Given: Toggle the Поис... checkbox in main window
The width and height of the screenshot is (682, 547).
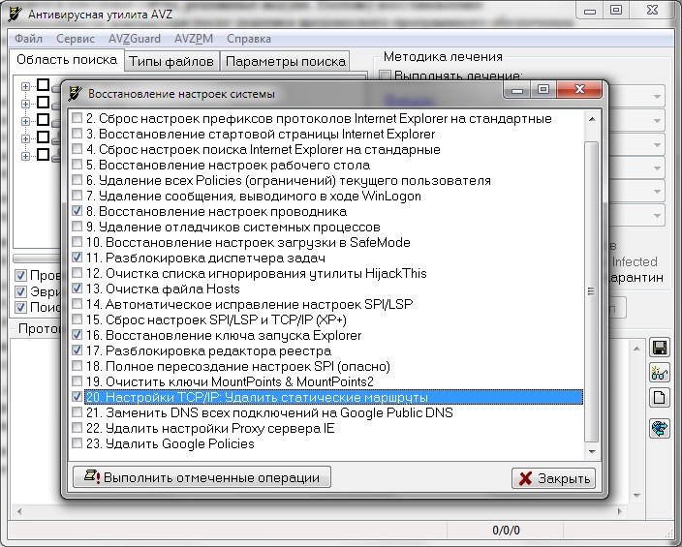Looking at the screenshot, I should click(20, 308).
